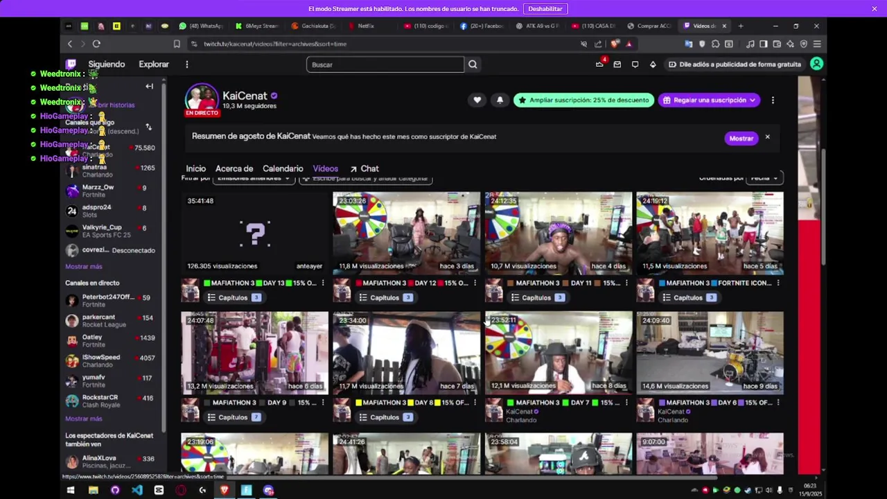
Task: Open the 23:03:26 MAFIATHON DAY 12 thumbnail
Action: [407, 234]
